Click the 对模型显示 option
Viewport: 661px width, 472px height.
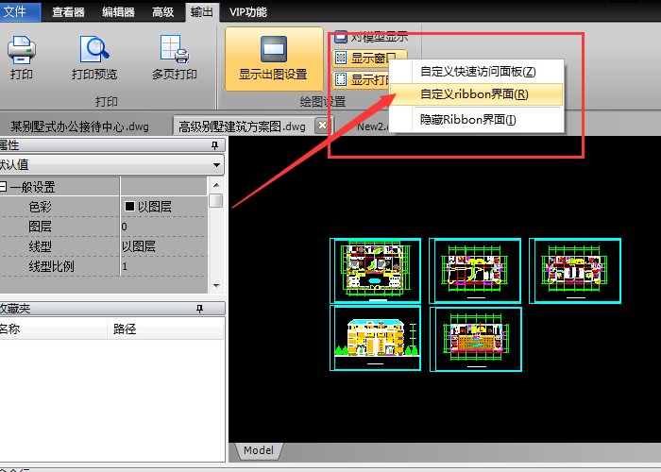pyautogui.click(x=371, y=37)
